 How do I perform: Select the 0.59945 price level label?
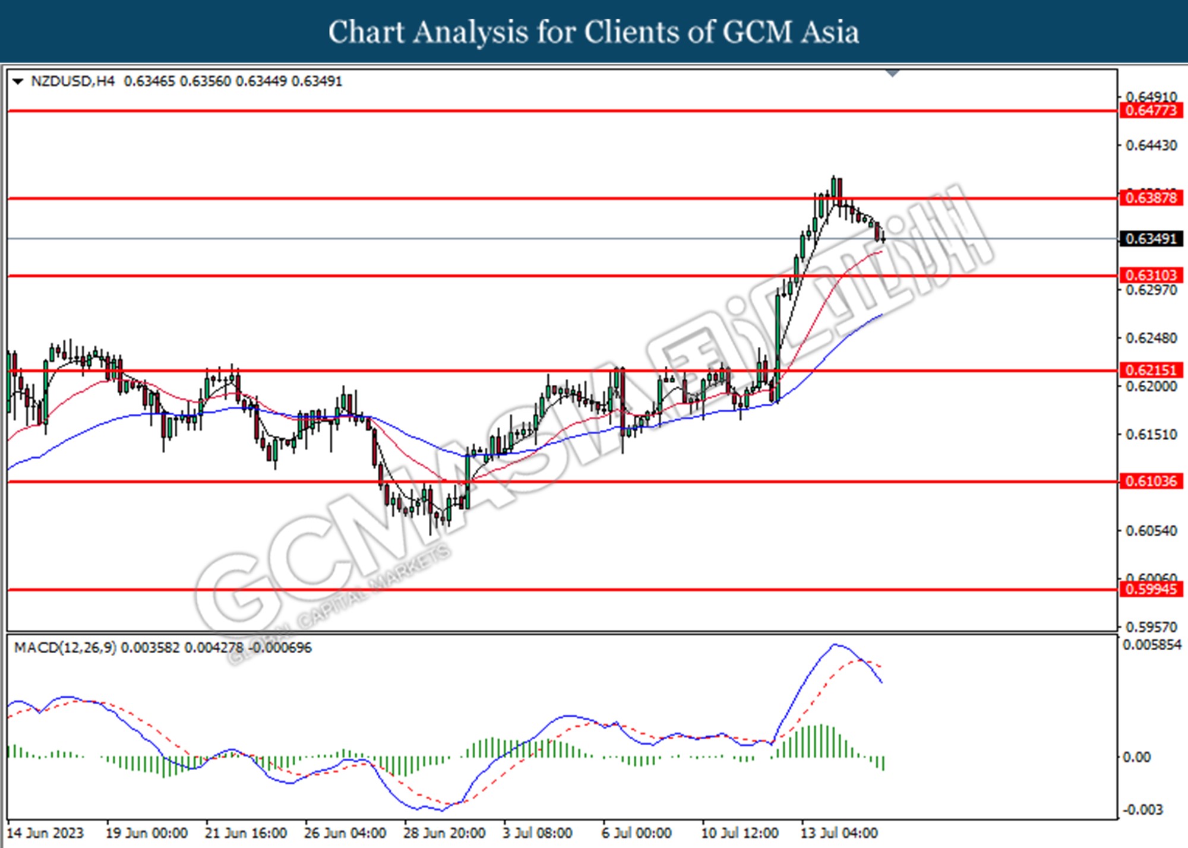[1151, 589]
